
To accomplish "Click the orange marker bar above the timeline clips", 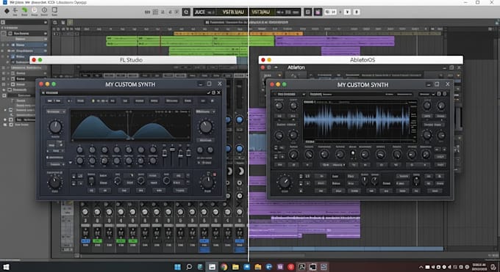I will 238,33.
